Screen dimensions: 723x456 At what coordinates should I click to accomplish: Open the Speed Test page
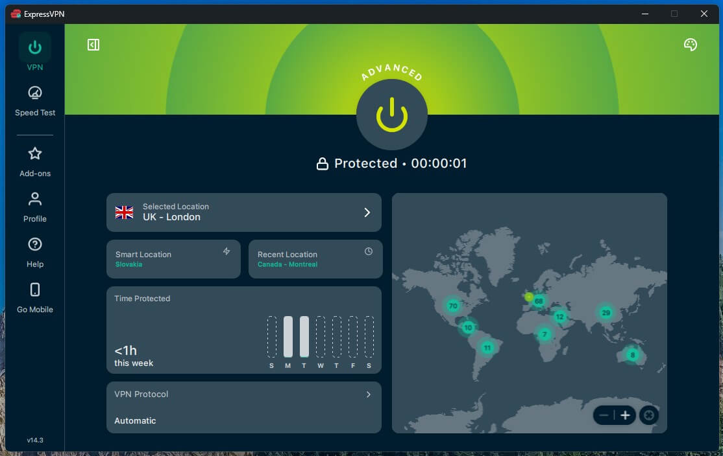pos(35,101)
